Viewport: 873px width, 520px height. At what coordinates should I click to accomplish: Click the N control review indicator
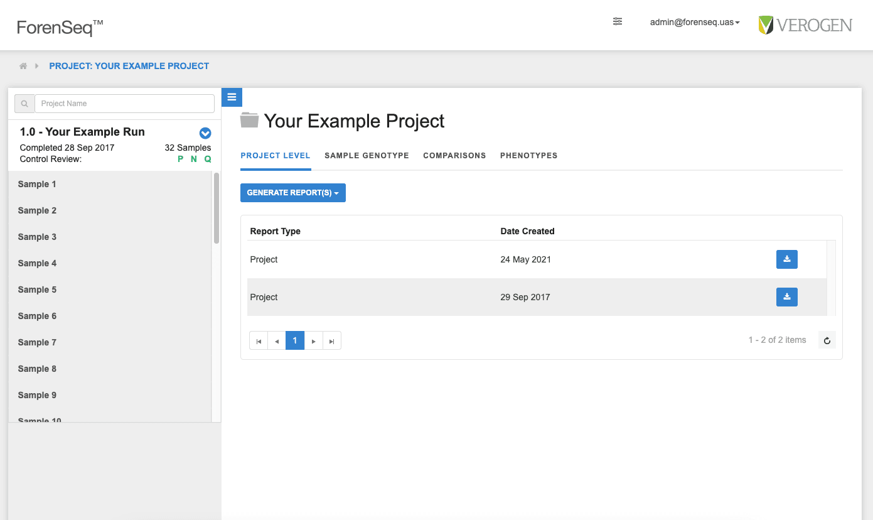click(194, 159)
